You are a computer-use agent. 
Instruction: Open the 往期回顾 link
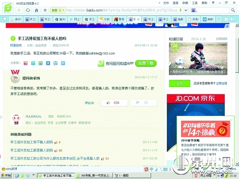point(222,39)
